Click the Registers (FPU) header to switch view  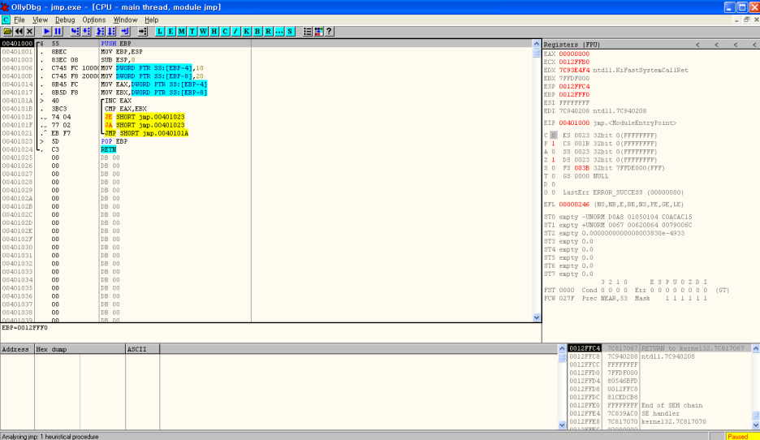pos(572,45)
